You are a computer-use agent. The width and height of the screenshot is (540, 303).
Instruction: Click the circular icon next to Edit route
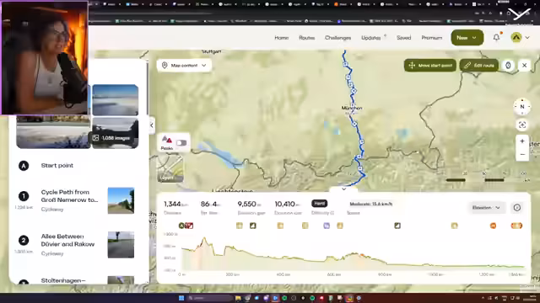click(x=508, y=66)
